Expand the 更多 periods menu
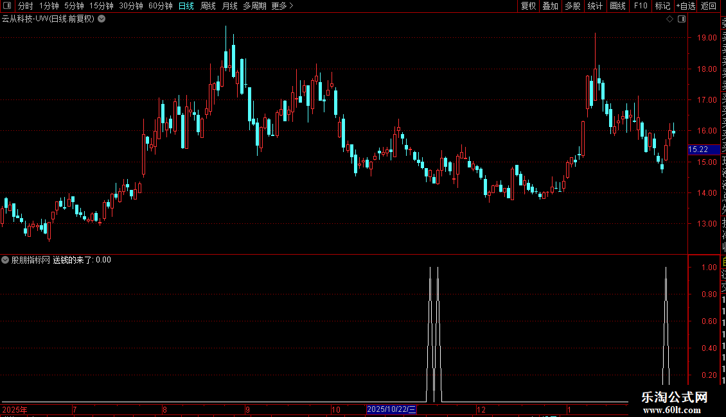 point(282,6)
